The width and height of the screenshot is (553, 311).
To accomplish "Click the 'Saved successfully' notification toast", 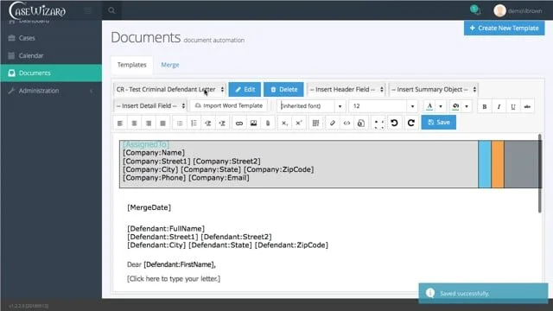I will point(483,294).
